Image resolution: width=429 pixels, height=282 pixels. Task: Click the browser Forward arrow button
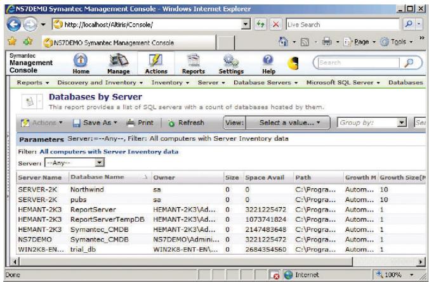tap(30, 25)
